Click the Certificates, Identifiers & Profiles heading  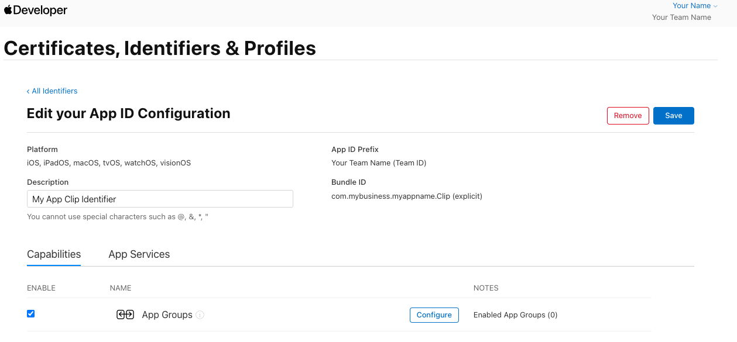pyautogui.click(x=160, y=48)
